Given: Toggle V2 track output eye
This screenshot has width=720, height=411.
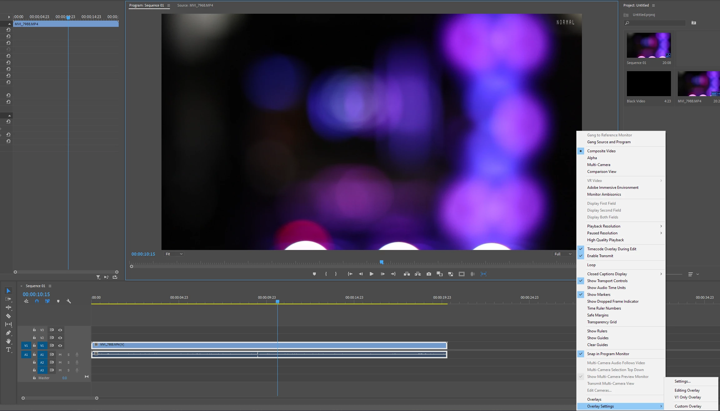Looking at the screenshot, I should [60, 338].
